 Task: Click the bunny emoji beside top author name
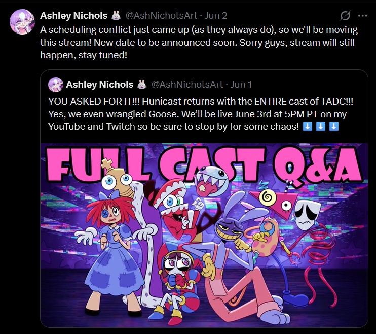click(x=116, y=15)
